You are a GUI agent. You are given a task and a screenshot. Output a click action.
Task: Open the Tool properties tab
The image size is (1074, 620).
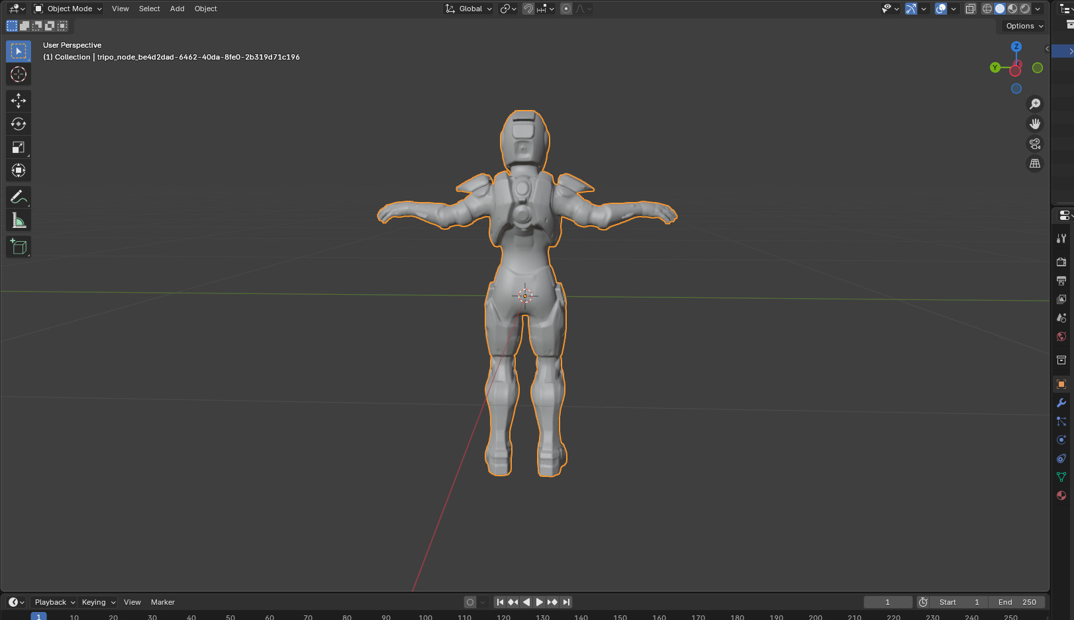coord(1061,238)
